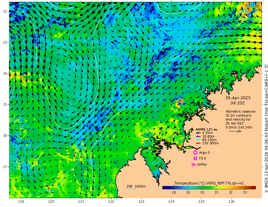Click the longitude label 119

[x=21, y=202]
